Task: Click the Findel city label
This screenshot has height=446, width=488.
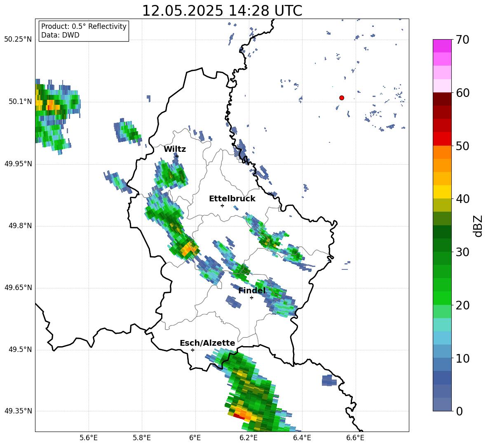Action: pyautogui.click(x=252, y=290)
